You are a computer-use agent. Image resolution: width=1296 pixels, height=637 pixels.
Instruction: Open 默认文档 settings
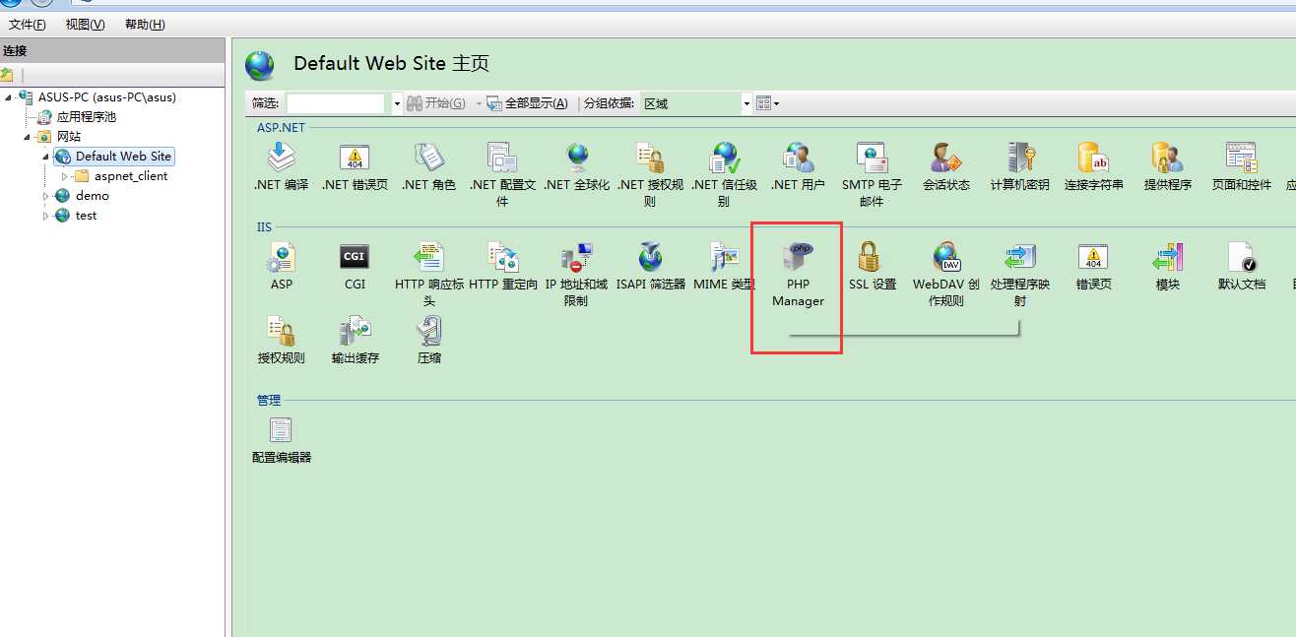[1242, 266]
